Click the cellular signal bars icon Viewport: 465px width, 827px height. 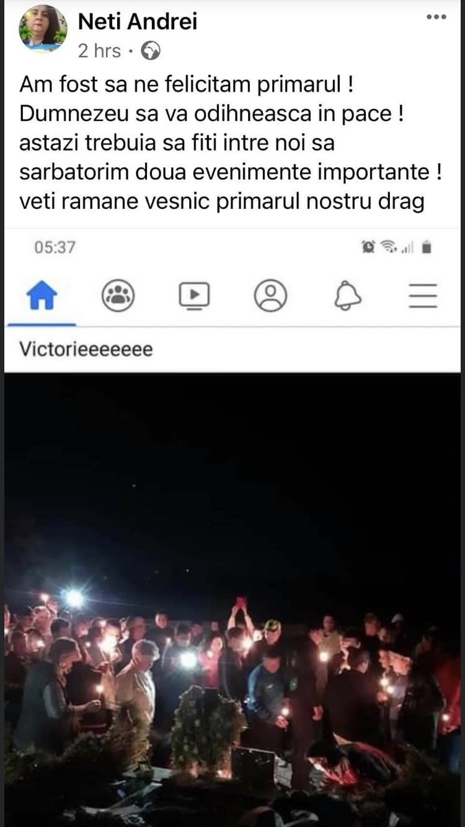coord(407,248)
